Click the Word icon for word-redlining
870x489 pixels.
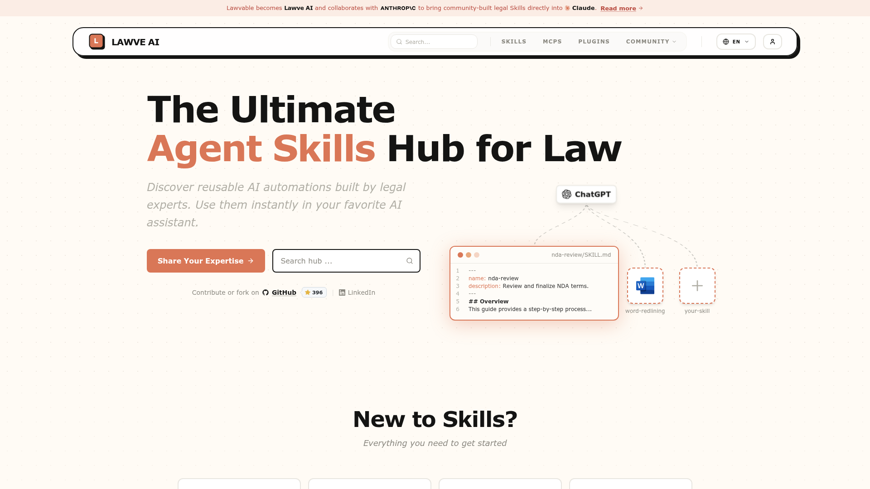pos(645,286)
